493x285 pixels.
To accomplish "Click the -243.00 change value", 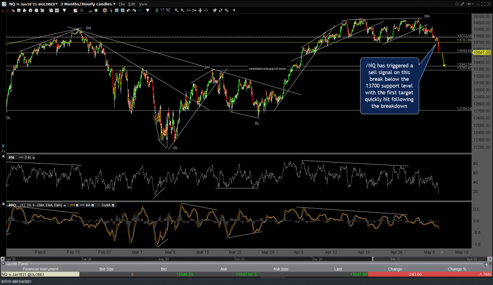I will [415, 274].
